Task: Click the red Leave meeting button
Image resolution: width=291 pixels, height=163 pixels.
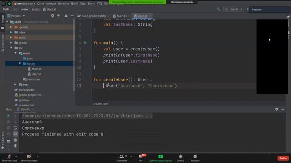Action: 283,158
